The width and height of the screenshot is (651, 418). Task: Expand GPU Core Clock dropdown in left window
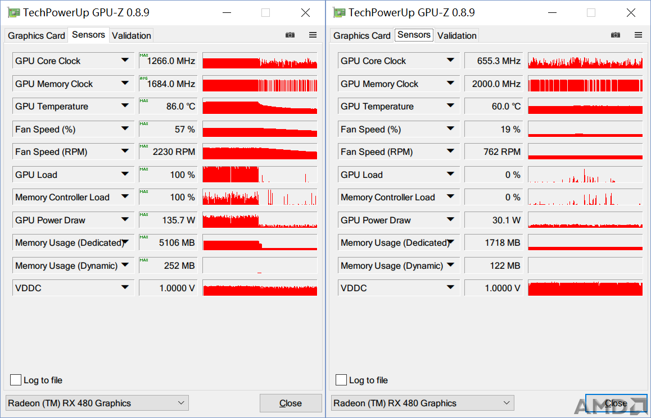(x=125, y=61)
